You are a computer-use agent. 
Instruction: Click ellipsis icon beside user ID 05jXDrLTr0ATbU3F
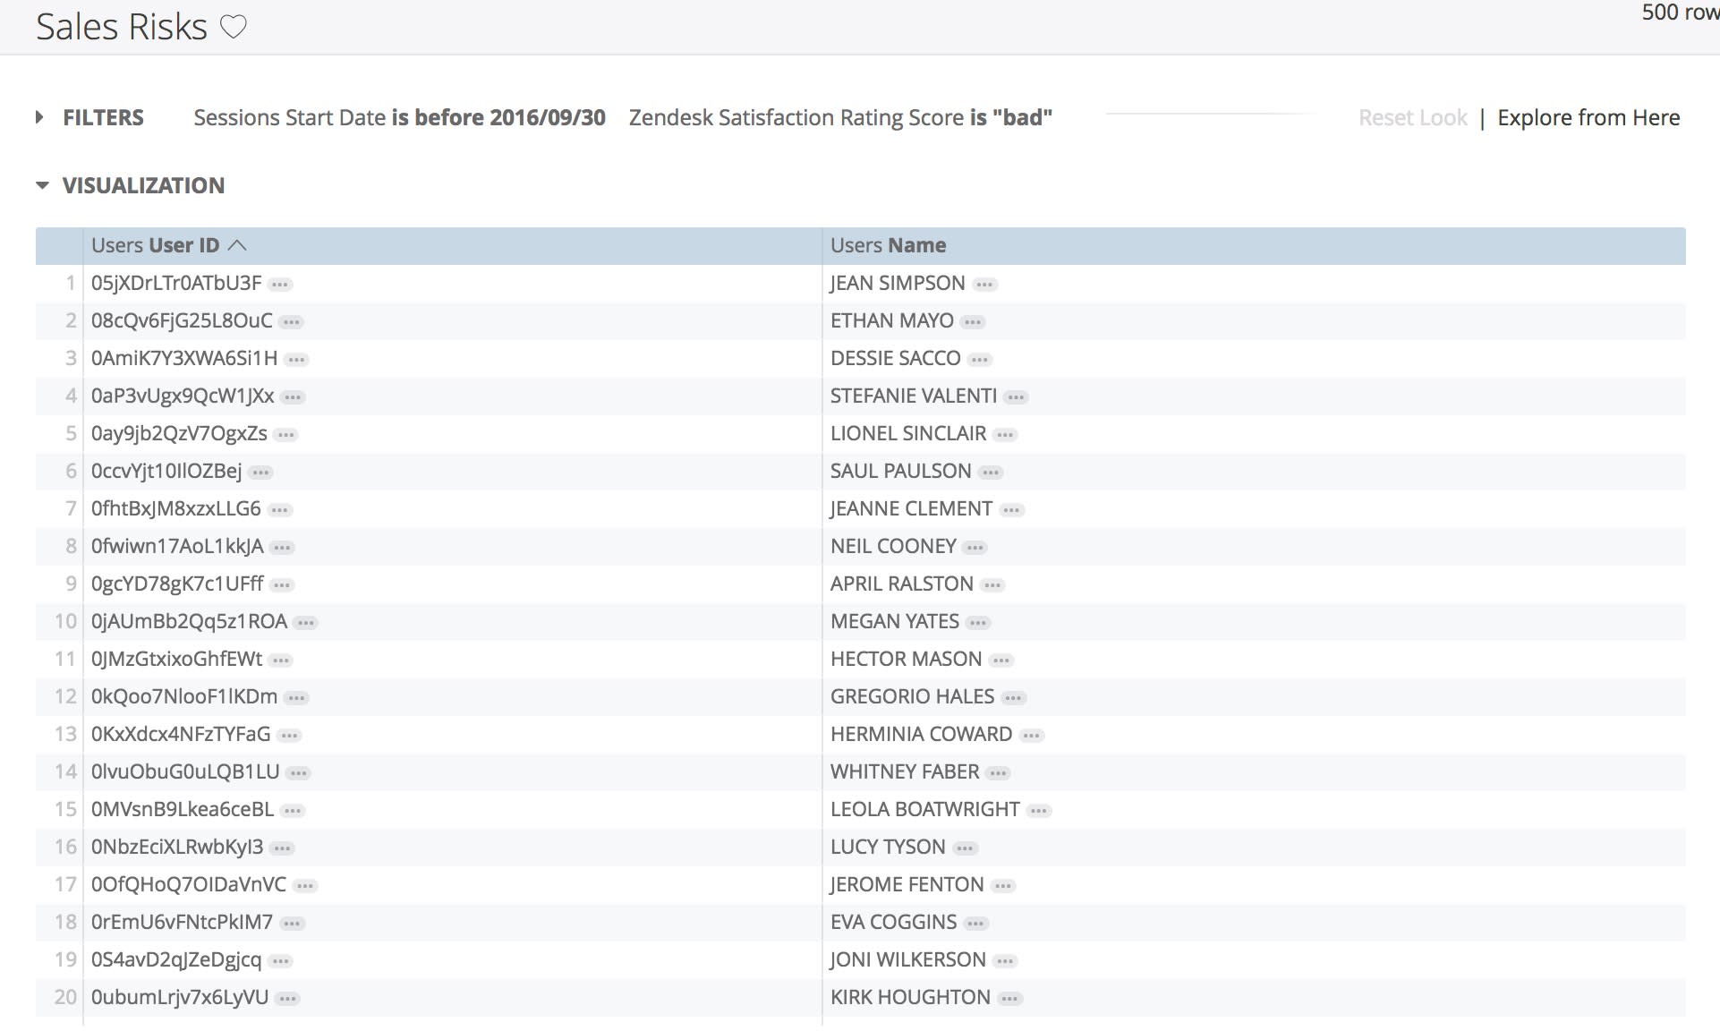coord(280,285)
